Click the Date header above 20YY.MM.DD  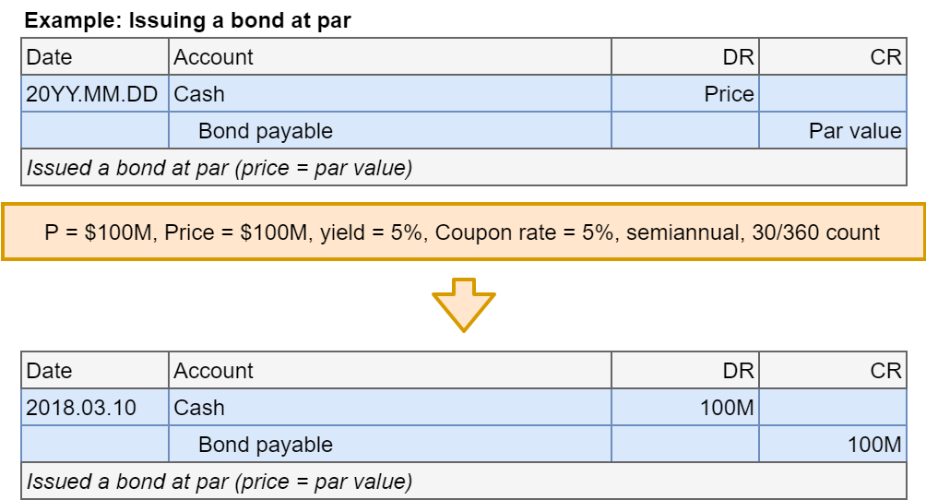95,57
